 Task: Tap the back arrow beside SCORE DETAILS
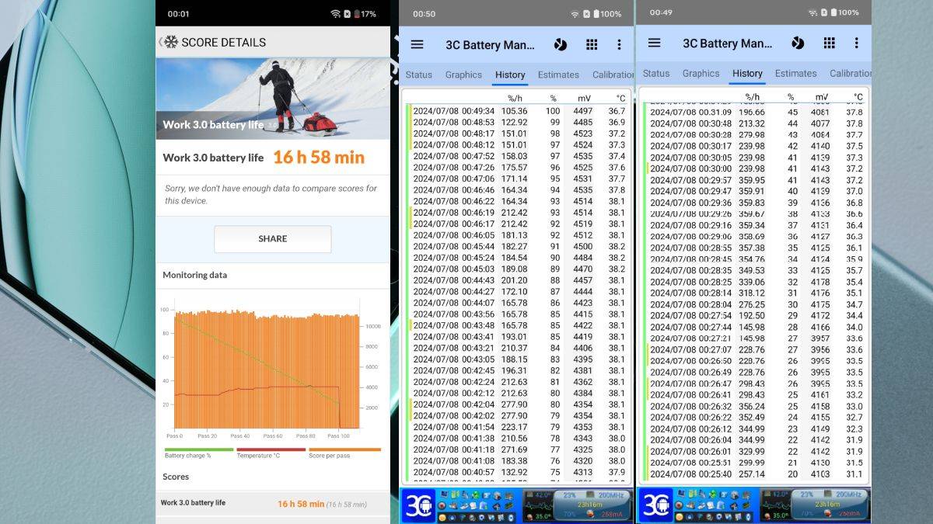[162, 43]
